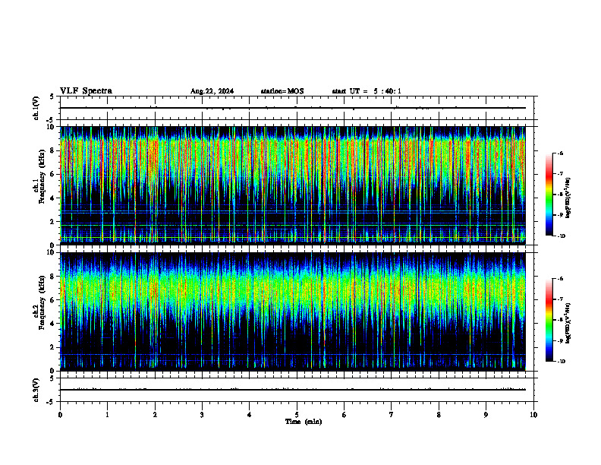
Task: Click time axis tick label "5"
Action: coord(297,415)
